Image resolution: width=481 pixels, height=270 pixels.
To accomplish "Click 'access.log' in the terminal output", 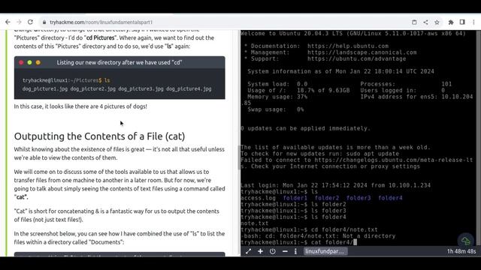I will point(258,198).
